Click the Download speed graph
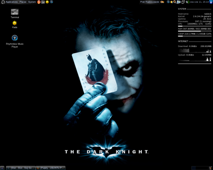213x170 pixels. pos(194,51)
